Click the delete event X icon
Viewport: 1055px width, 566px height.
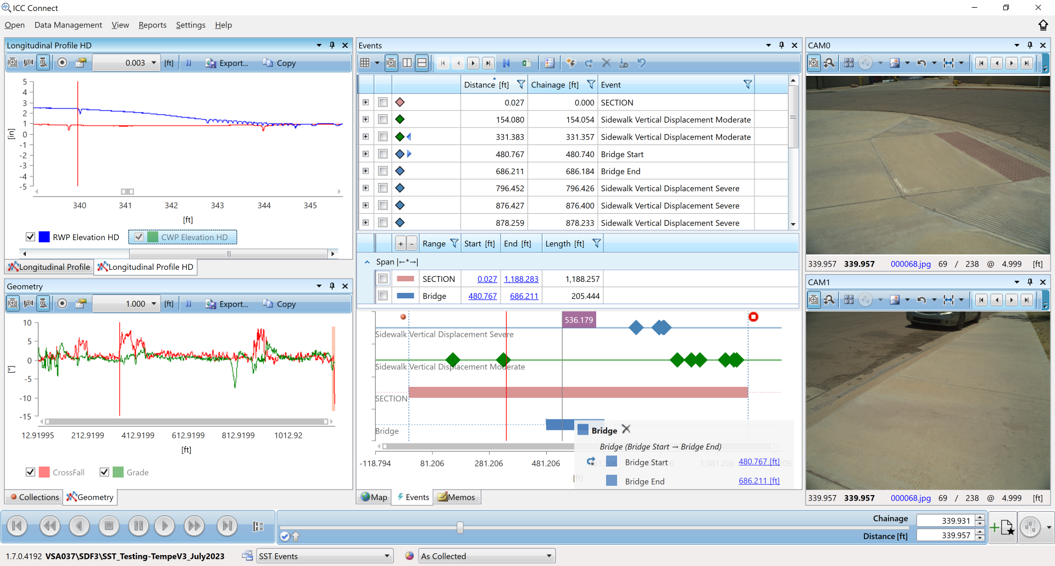click(x=606, y=63)
